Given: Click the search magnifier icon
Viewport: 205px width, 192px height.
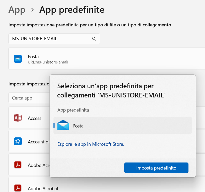Looking at the screenshot, I should coord(94,39).
